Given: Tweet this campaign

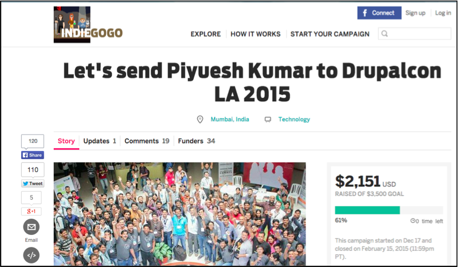Looking at the screenshot, I should click(x=33, y=184).
